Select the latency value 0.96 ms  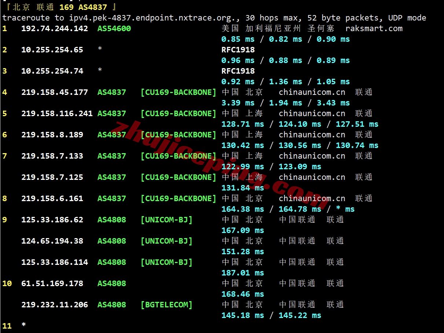(x=238, y=60)
